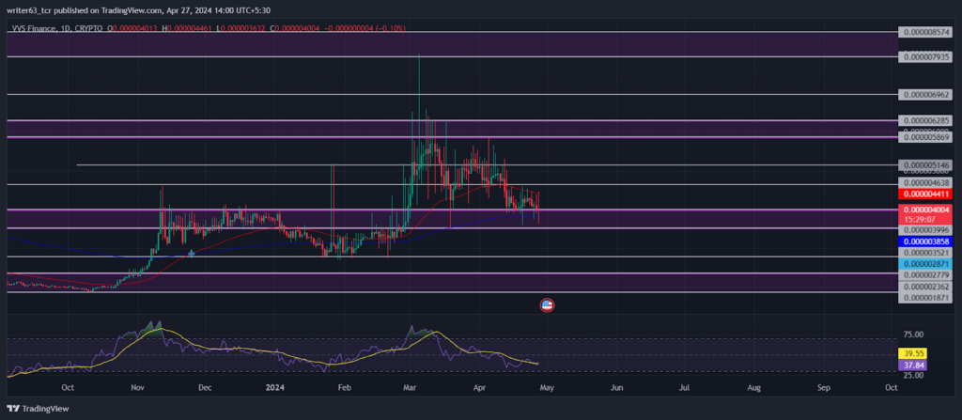Select the 0.000004638 price label

click(924, 182)
